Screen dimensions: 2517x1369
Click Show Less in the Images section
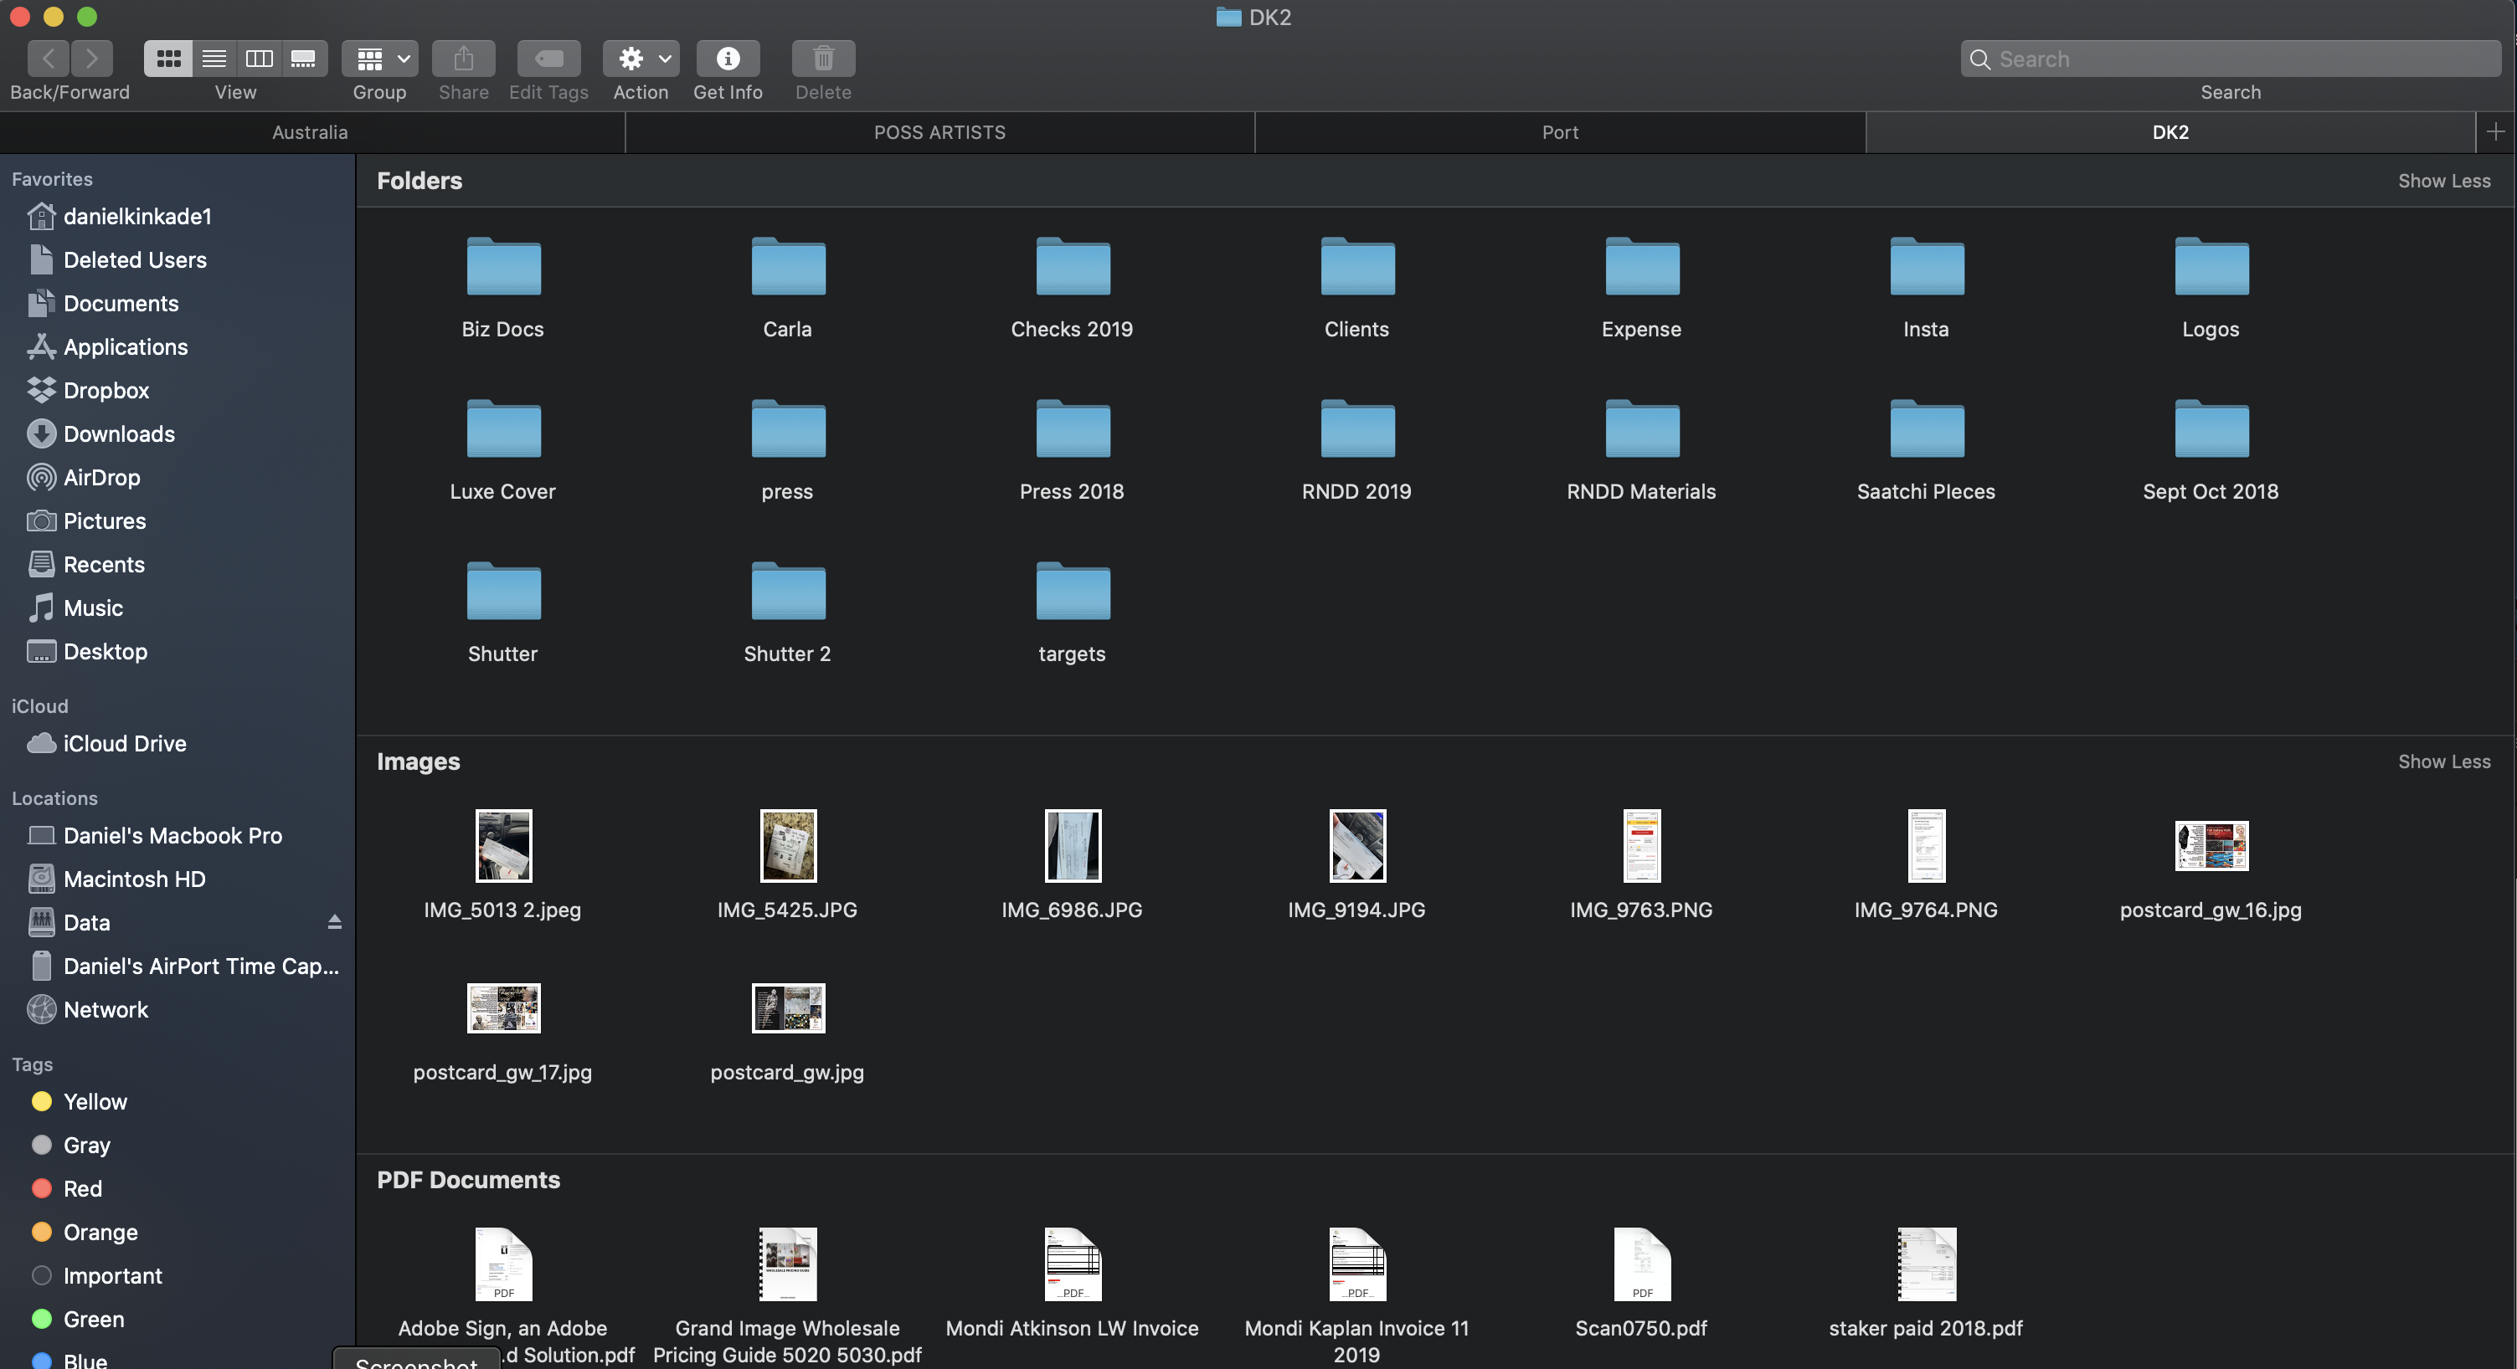[2443, 761]
